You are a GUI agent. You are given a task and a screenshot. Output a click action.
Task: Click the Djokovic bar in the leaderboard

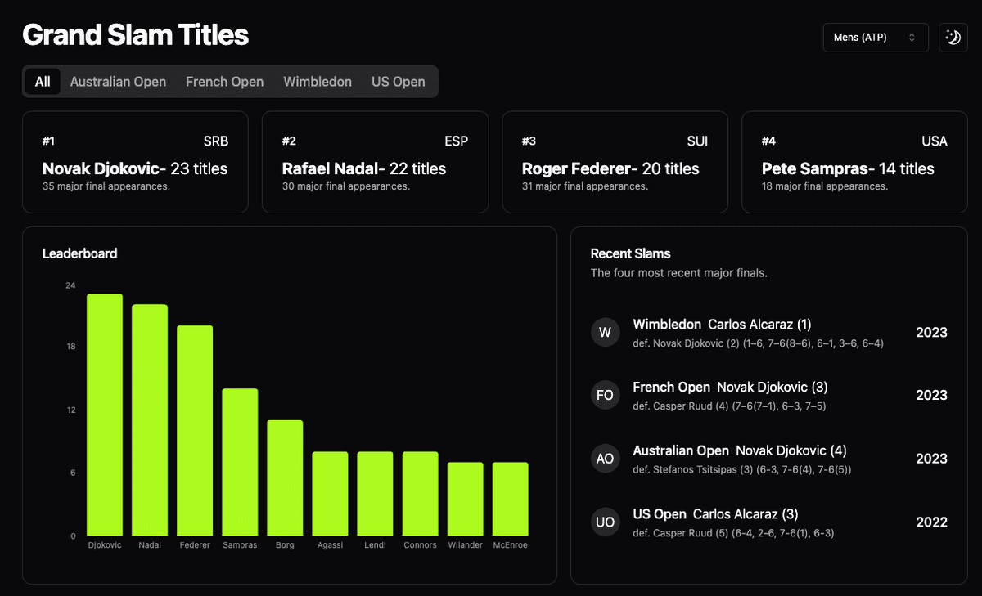coord(105,415)
